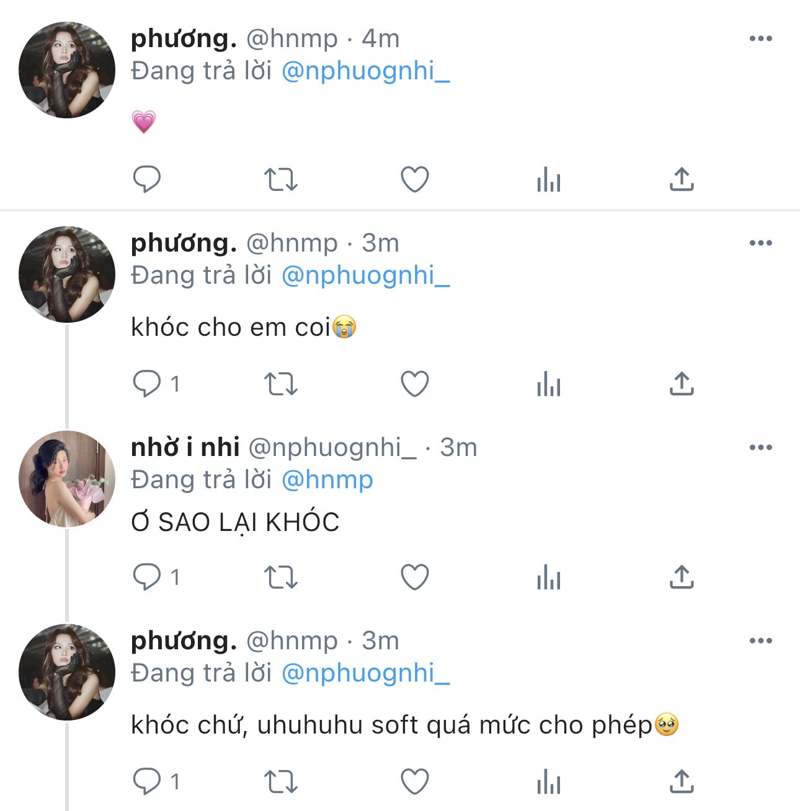
Task: Open phương's avatar on the heart emoji tweet
Action: click(67, 69)
